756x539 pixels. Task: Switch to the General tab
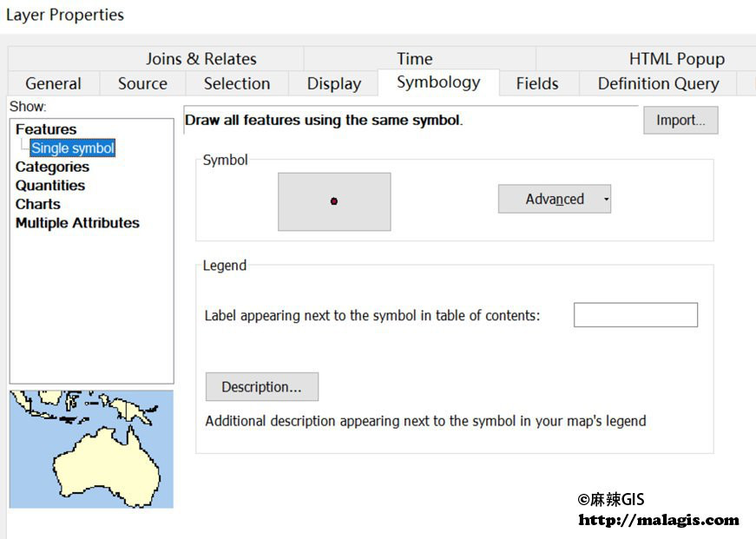(54, 83)
